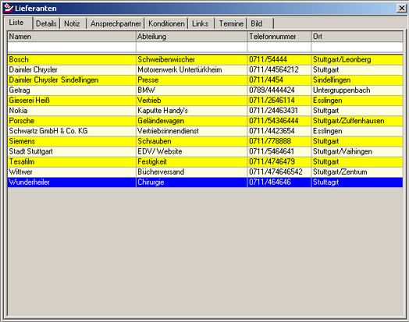Sort by the Ort column header
Image resolution: width=409 pixels, height=322 pixels.
(x=357, y=37)
